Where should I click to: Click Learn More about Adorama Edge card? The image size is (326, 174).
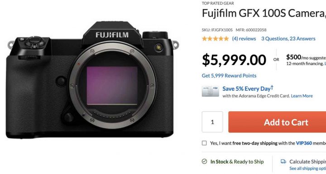(302, 96)
